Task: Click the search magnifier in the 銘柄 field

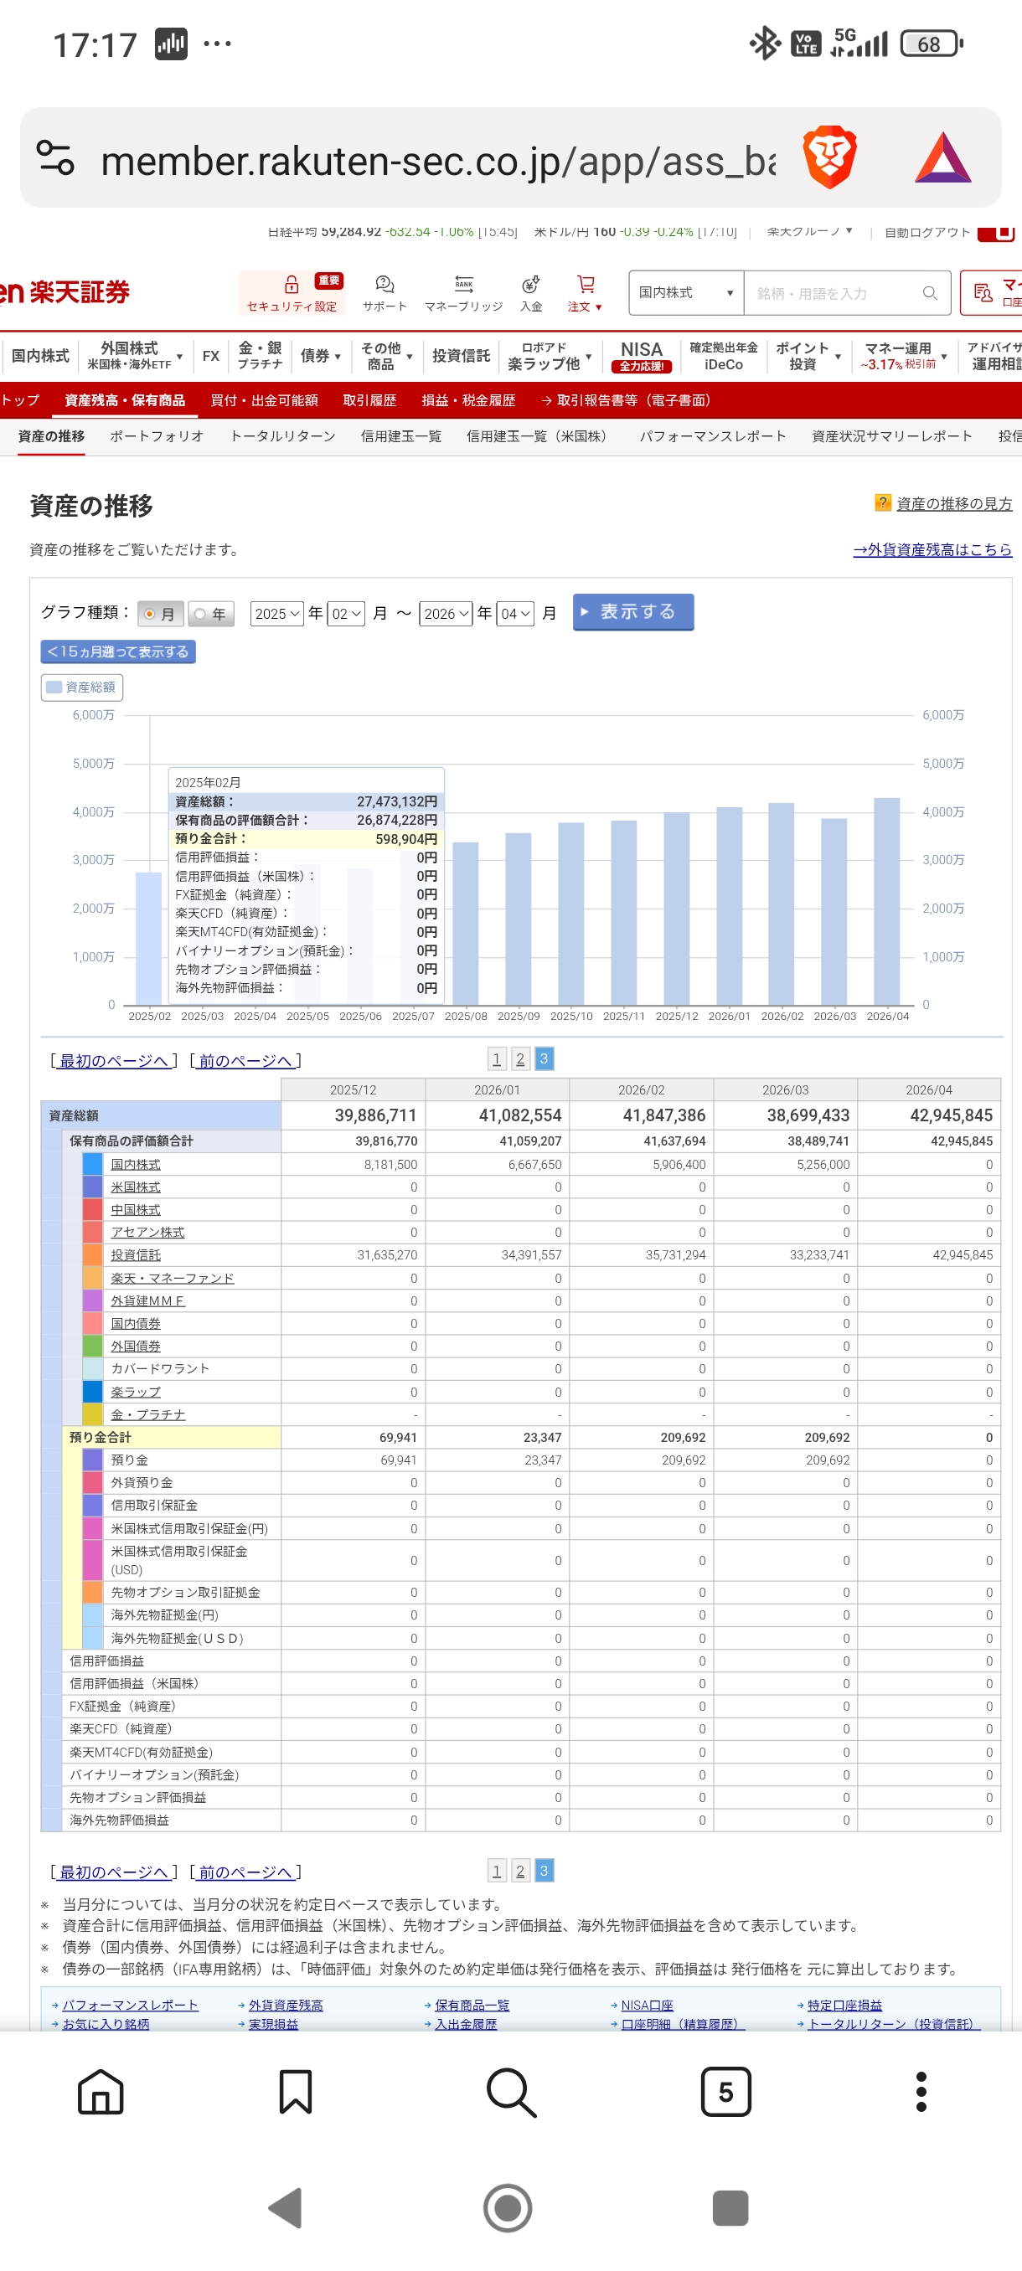Action: click(x=929, y=294)
